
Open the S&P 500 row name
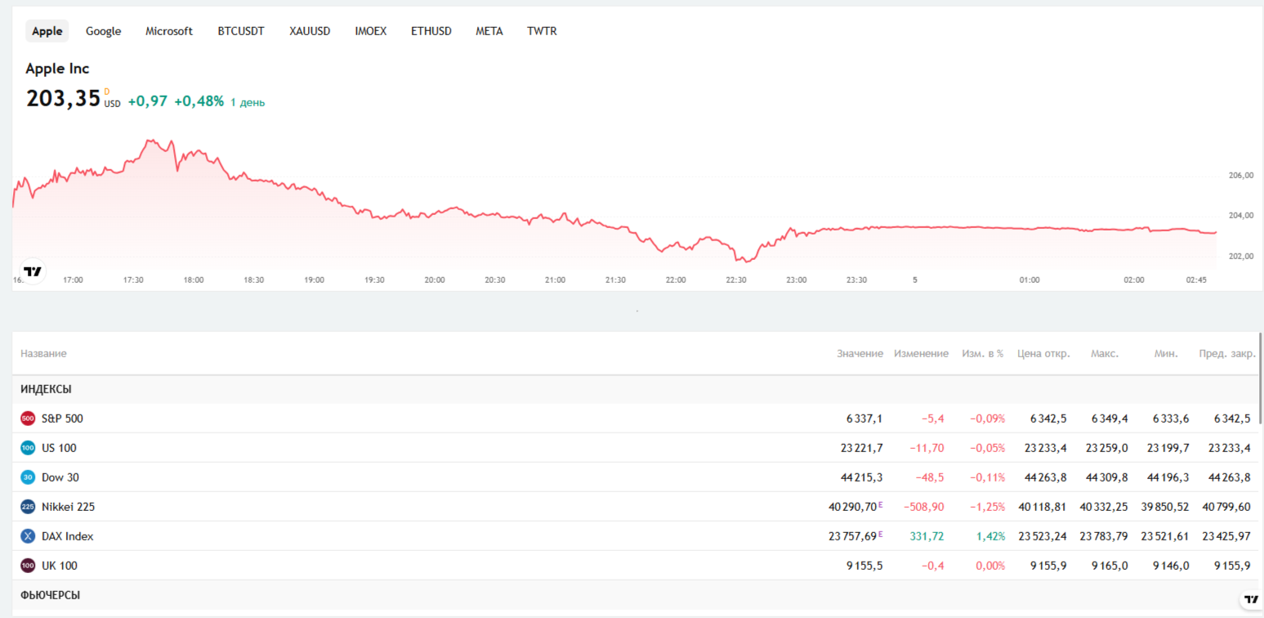click(x=62, y=419)
